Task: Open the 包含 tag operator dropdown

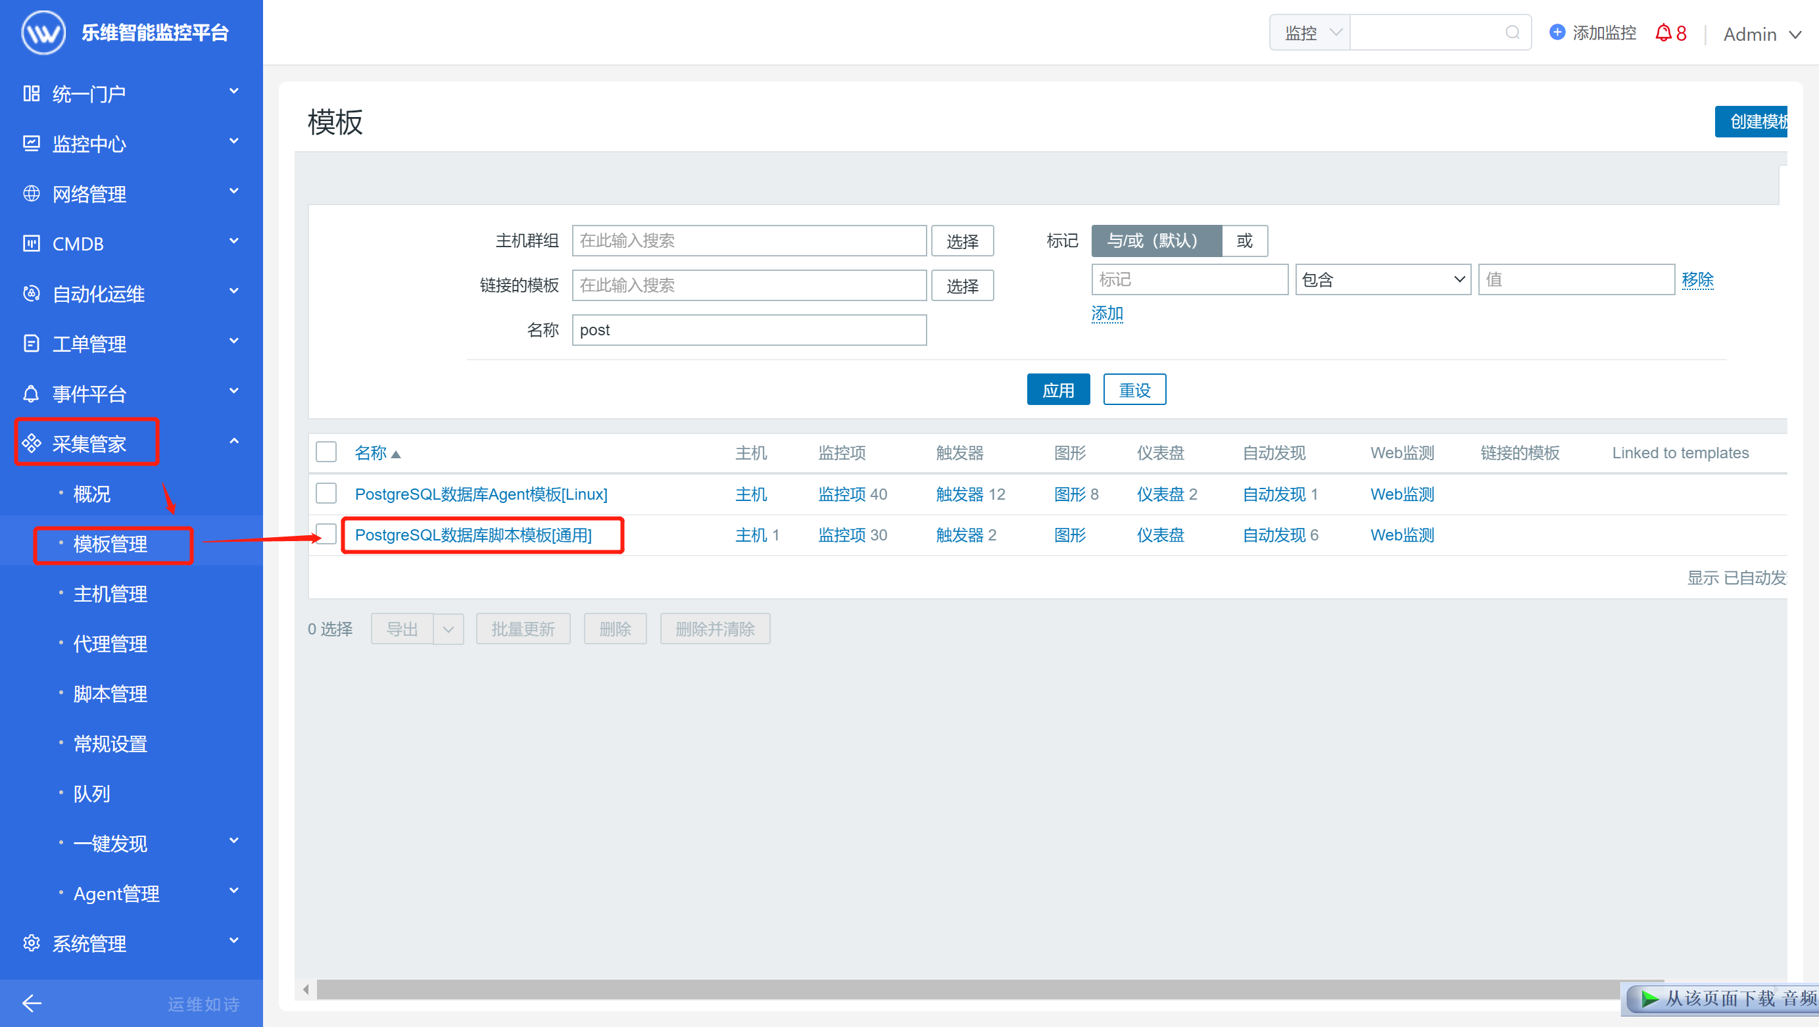Action: click(x=1382, y=279)
